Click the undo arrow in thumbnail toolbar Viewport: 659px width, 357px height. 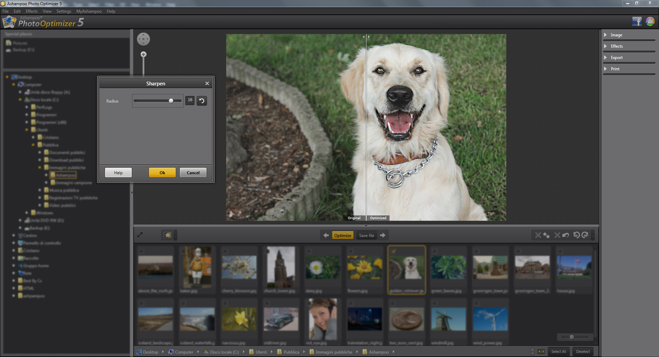tap(566, 235)
